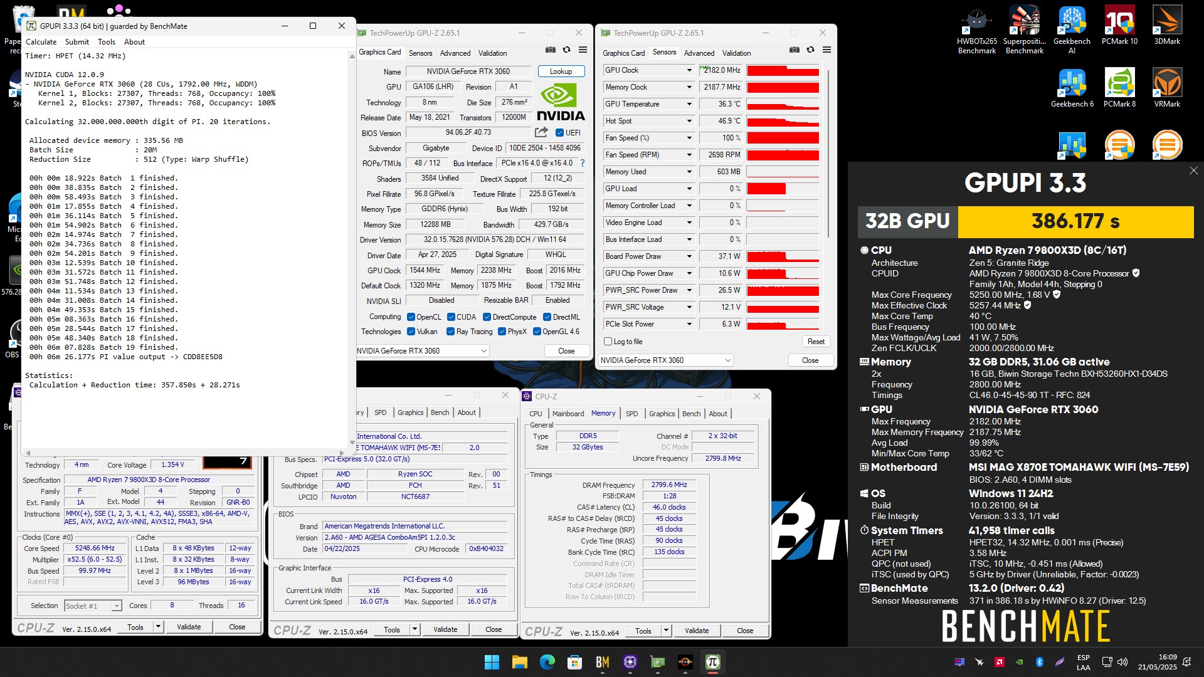Click the Bus Interface question mark icon
Screen dimensions: 1204x677
[x=583, y=163]
